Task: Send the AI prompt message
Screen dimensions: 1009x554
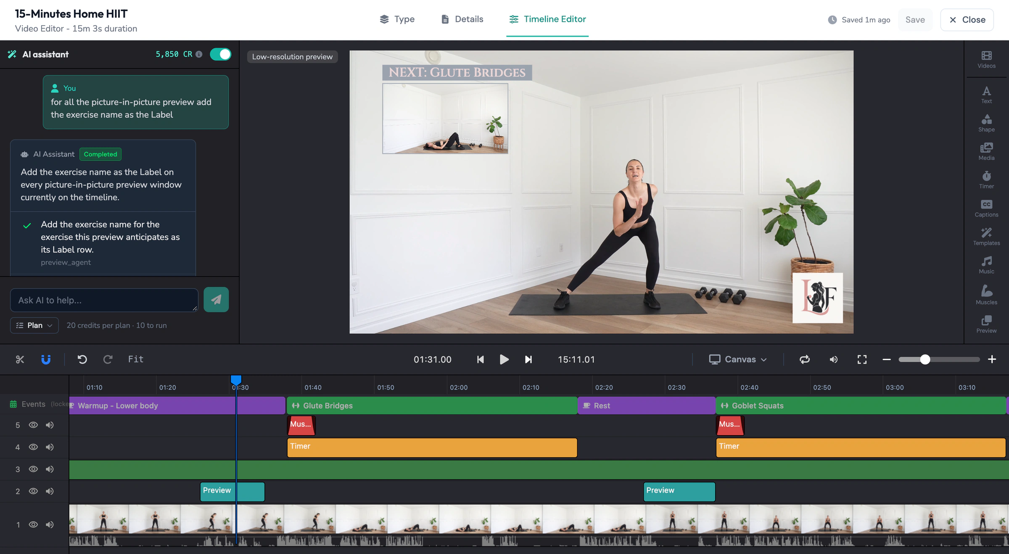Action: pyautogui.click(x=216, y=300)
